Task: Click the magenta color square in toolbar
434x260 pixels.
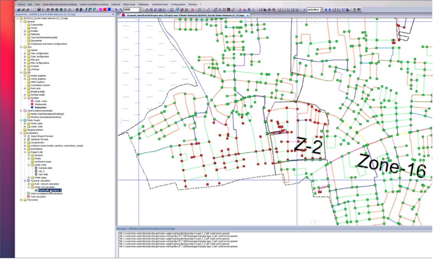Action: pos(100,9)
